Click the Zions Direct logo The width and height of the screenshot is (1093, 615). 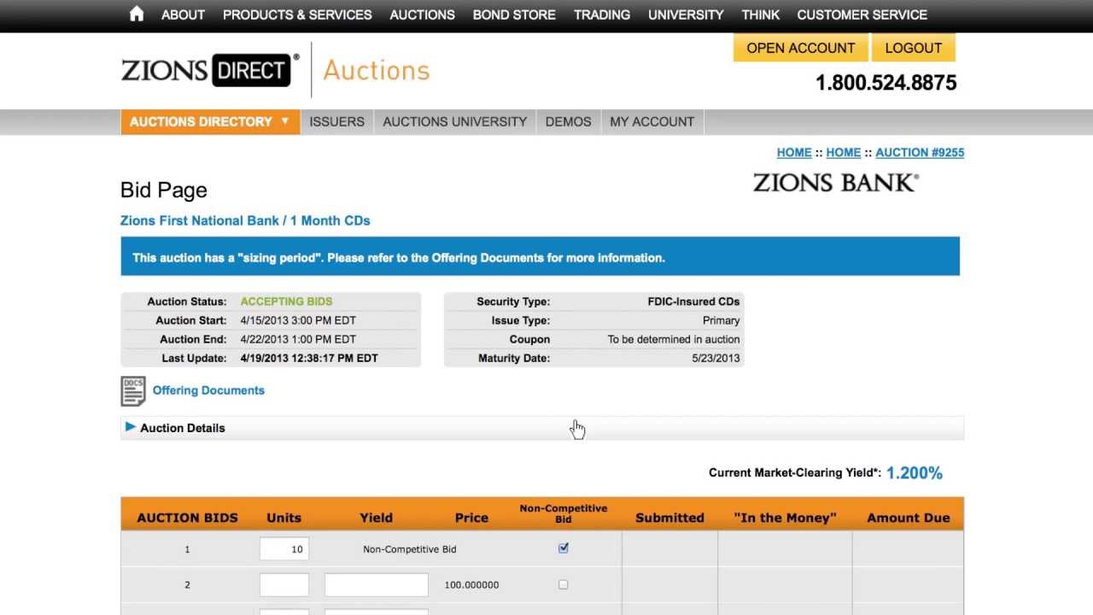[x=210, y=70]
